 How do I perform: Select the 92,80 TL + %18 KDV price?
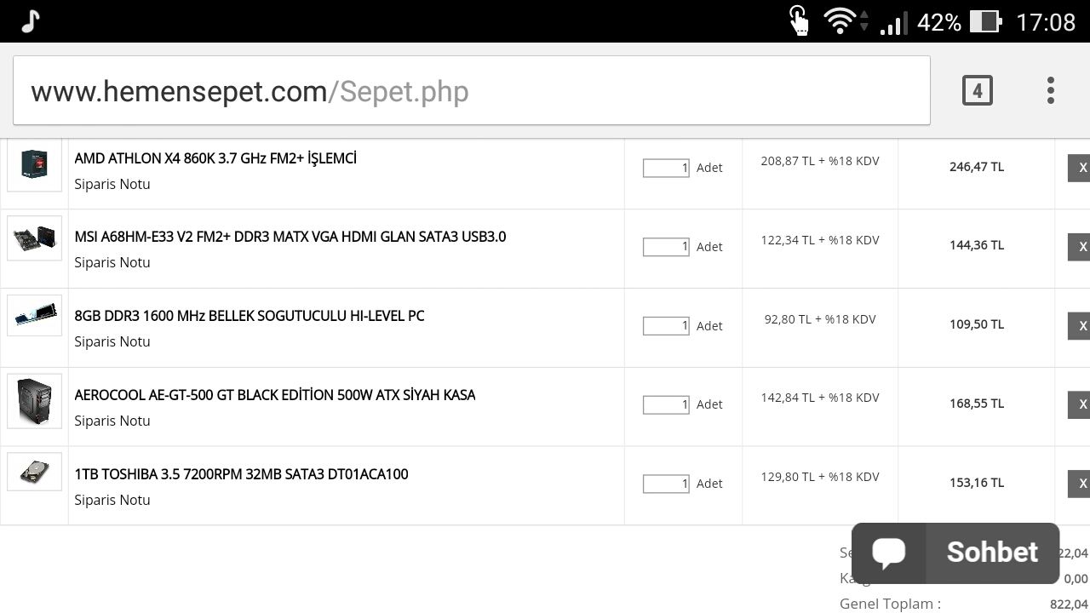820,319
